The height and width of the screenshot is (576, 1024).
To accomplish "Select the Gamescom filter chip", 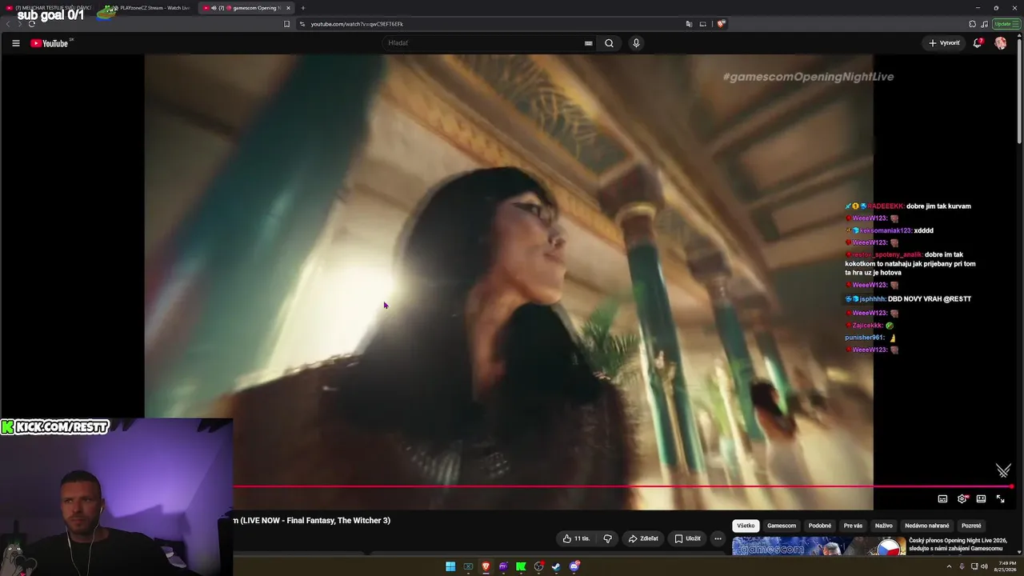I will click(x=782, y=526).
